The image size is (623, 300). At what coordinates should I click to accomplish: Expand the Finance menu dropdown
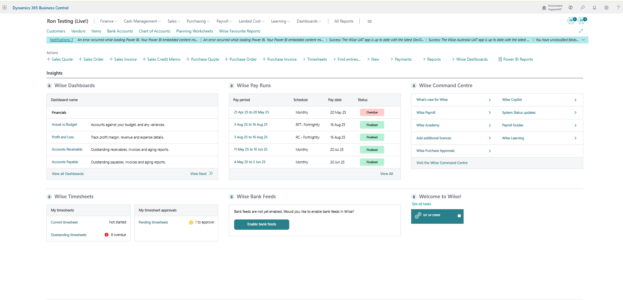pyautogui.click(x=109, y=21)
